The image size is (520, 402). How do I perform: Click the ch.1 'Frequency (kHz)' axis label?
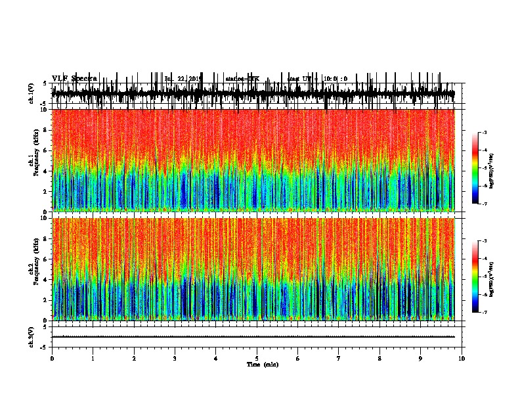pyautogui.click(x=36, y=153)
